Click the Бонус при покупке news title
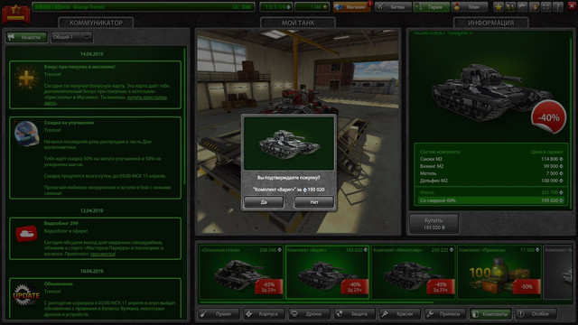This screenshot has width=578, height=325. (79, 67)
